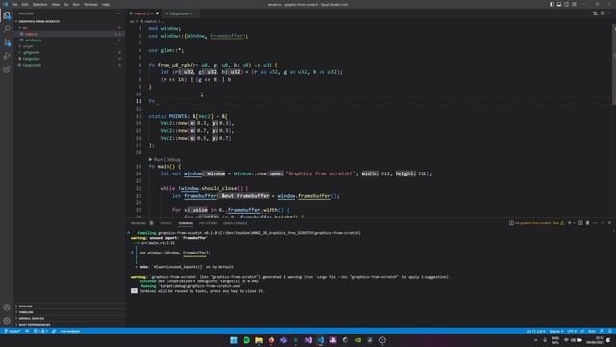Collapse the GRAPHICS-FROM-SCRATCH root folder

[x=38, y=21]
